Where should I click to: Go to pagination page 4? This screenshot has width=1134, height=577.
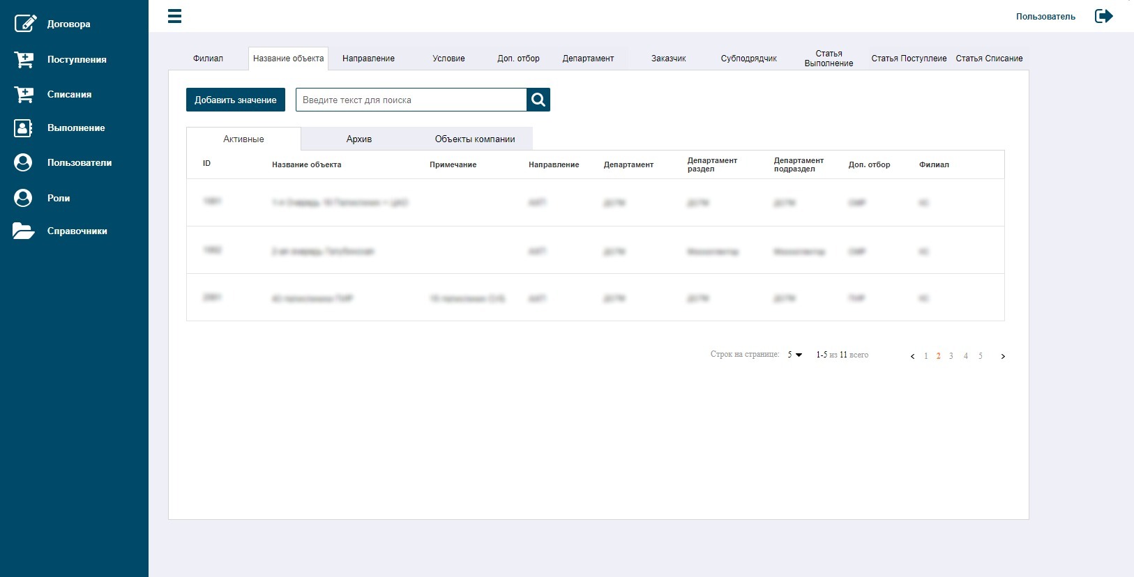(966, 356)
